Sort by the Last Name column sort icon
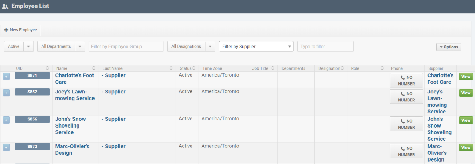The height and width of the screenshot is (164, 475). pos(171,68)
